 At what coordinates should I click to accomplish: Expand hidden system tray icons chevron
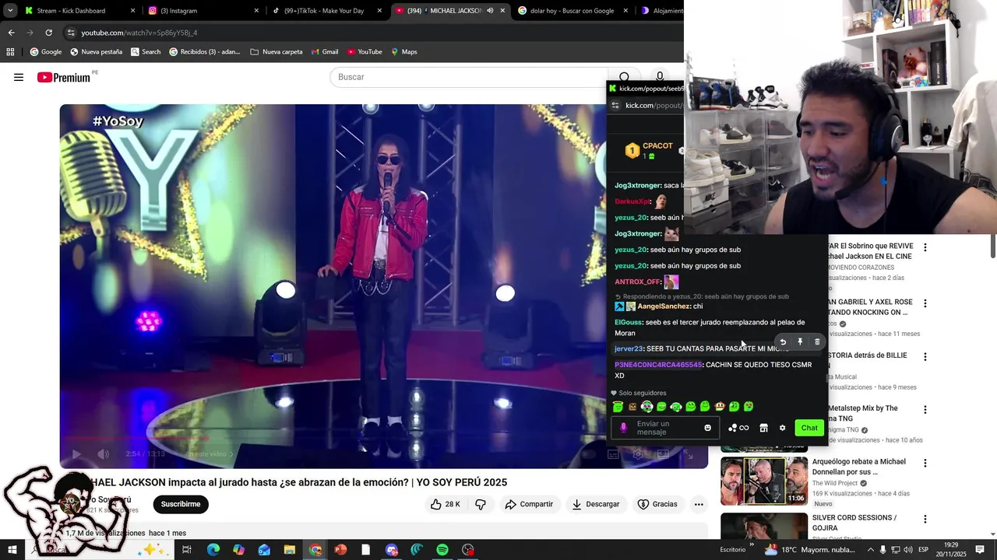[871, 550]
